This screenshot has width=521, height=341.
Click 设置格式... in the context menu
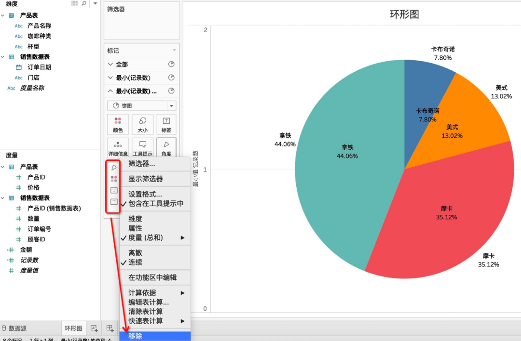[145, 194]
